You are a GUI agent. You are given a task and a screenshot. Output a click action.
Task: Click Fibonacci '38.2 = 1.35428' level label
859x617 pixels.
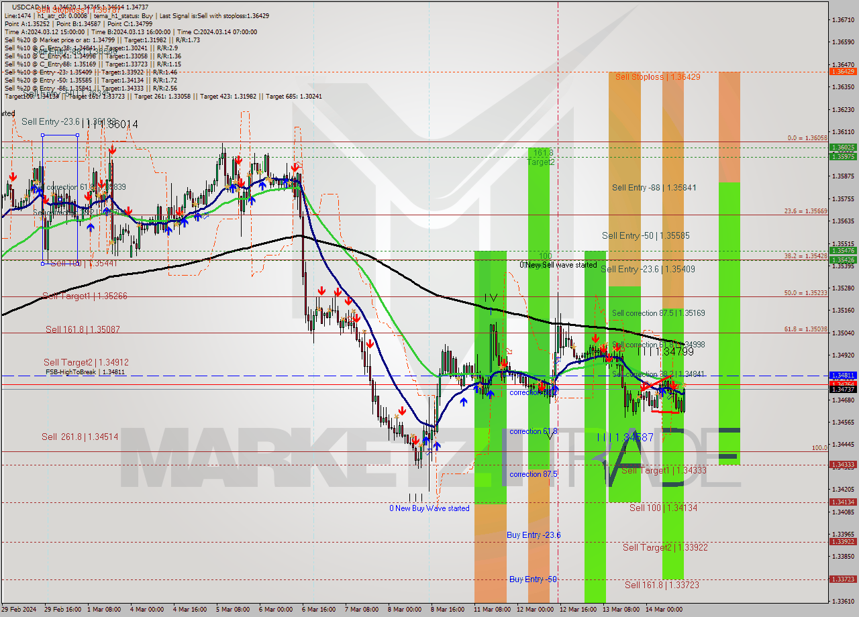806,256
